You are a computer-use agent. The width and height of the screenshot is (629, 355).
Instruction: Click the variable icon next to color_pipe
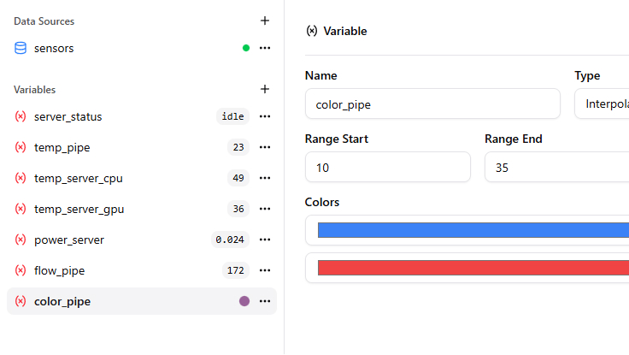[21, 301]
